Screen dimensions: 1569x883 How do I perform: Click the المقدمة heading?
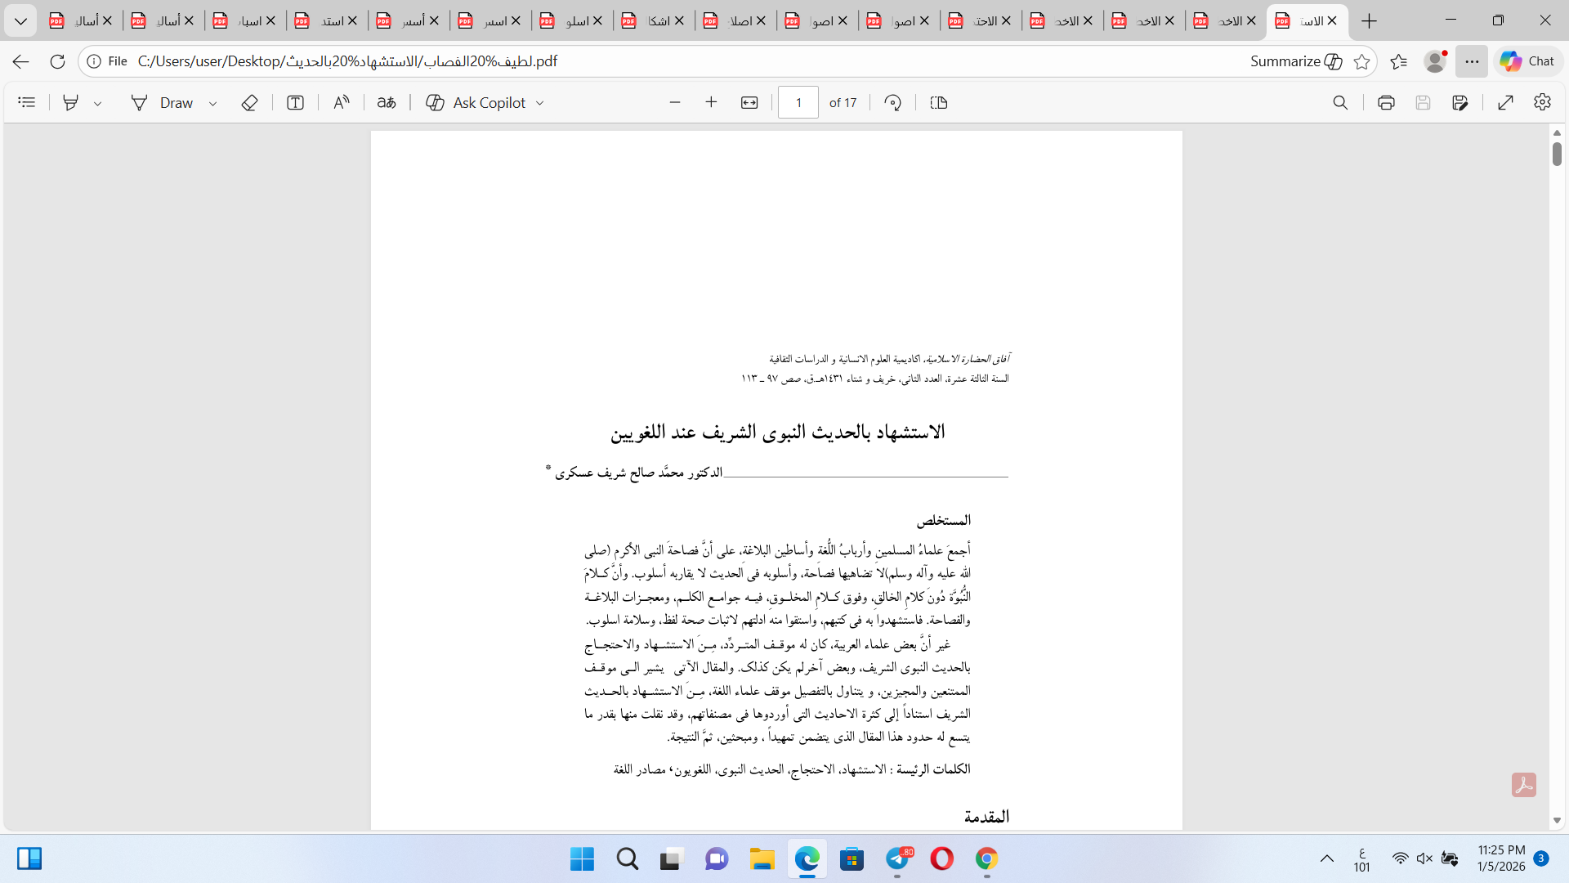tap(986, 817)
